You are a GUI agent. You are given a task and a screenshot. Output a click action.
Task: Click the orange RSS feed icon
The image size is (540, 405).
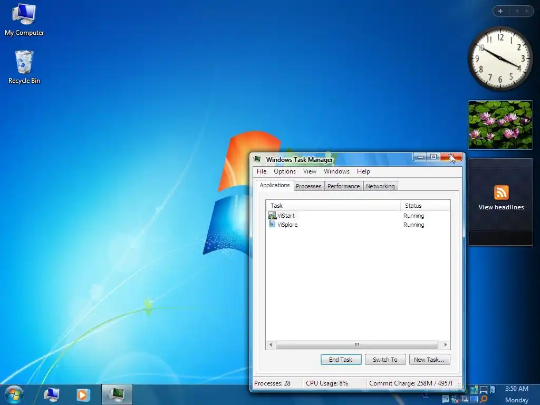[x=501, y=192]
